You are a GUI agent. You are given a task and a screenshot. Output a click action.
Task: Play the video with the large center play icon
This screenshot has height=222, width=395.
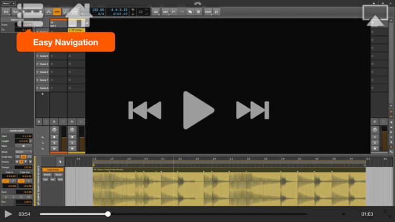point(199,110)
